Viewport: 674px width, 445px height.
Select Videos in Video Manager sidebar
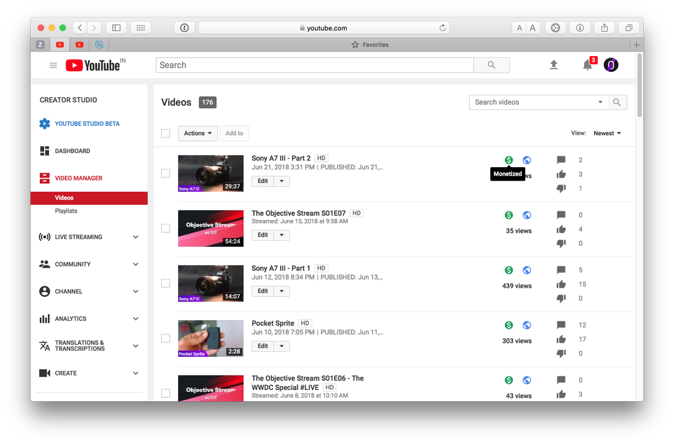click(x=89, y=198)
